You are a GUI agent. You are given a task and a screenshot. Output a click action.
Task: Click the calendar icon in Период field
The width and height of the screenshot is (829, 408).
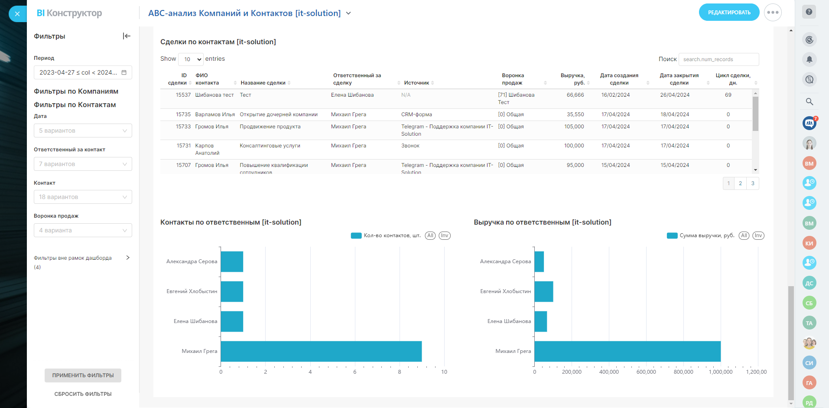(124, 72)
